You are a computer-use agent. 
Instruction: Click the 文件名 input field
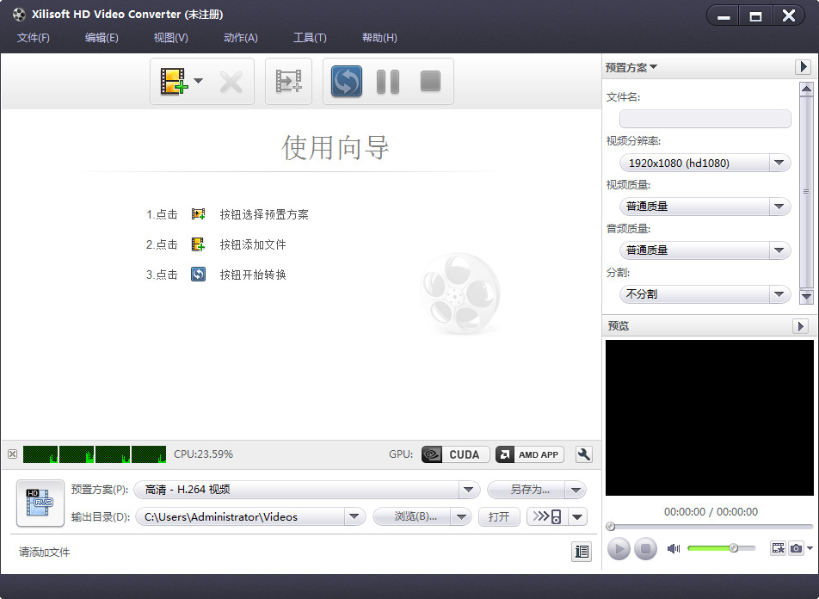pyautogui.click(x=705, y=119)
